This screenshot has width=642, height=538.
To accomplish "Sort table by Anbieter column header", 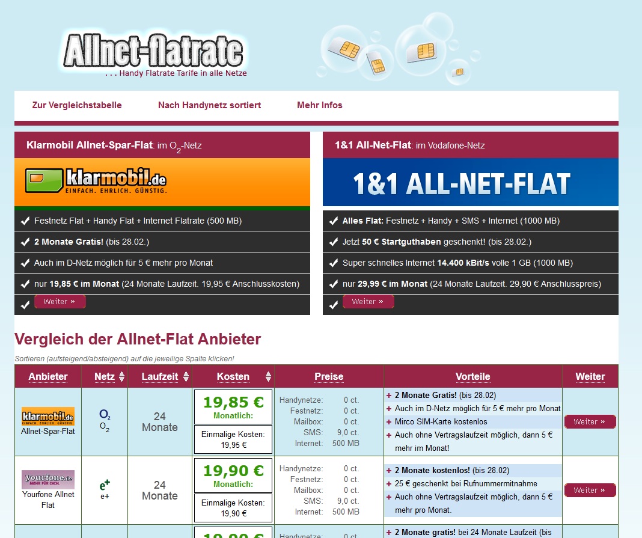I will pyautogui.click(x=48, y=377).
